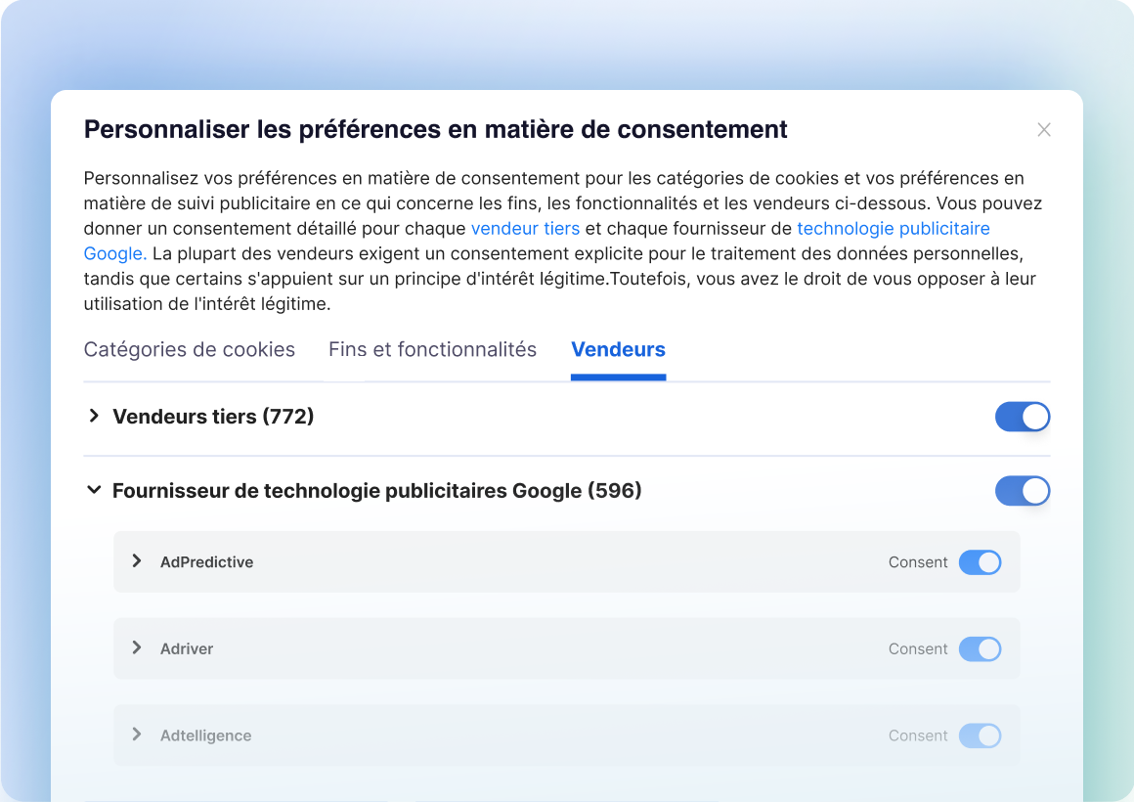The height and width of the screenshot is (802, 1134).
Task: Open the Fins et fonctionnalités tab
Action: click(432, 349)
